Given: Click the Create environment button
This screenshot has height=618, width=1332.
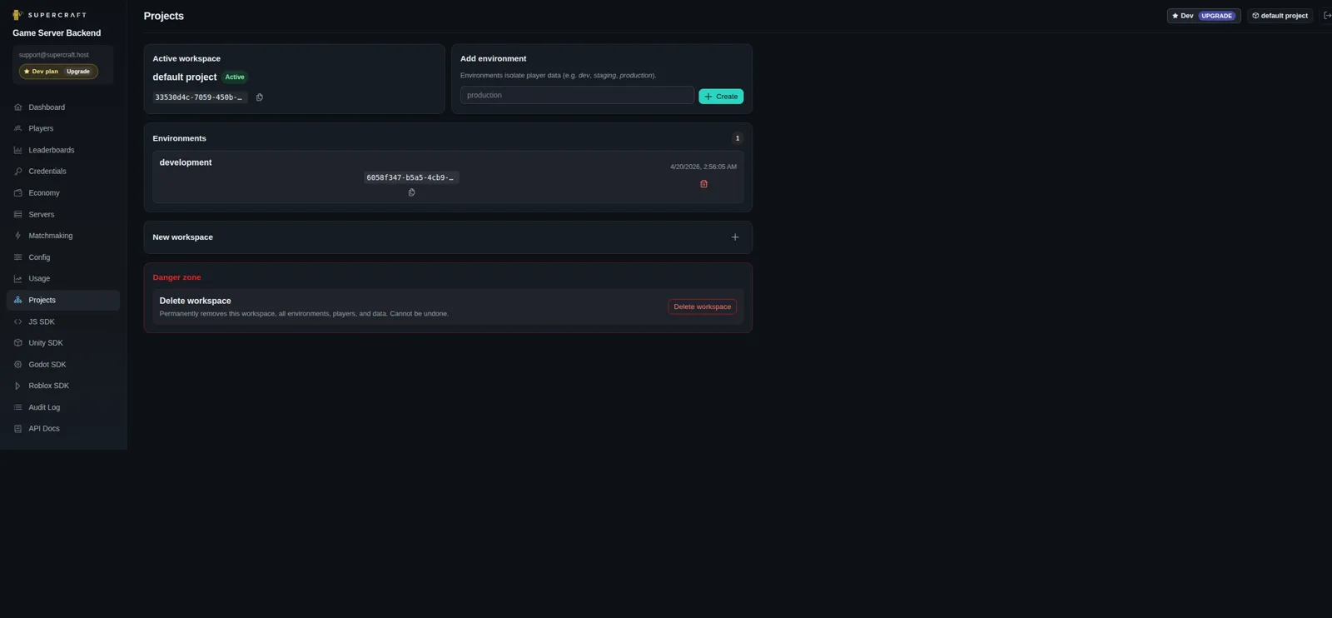Looking at the screenshot, I should (x=721, y=97).
